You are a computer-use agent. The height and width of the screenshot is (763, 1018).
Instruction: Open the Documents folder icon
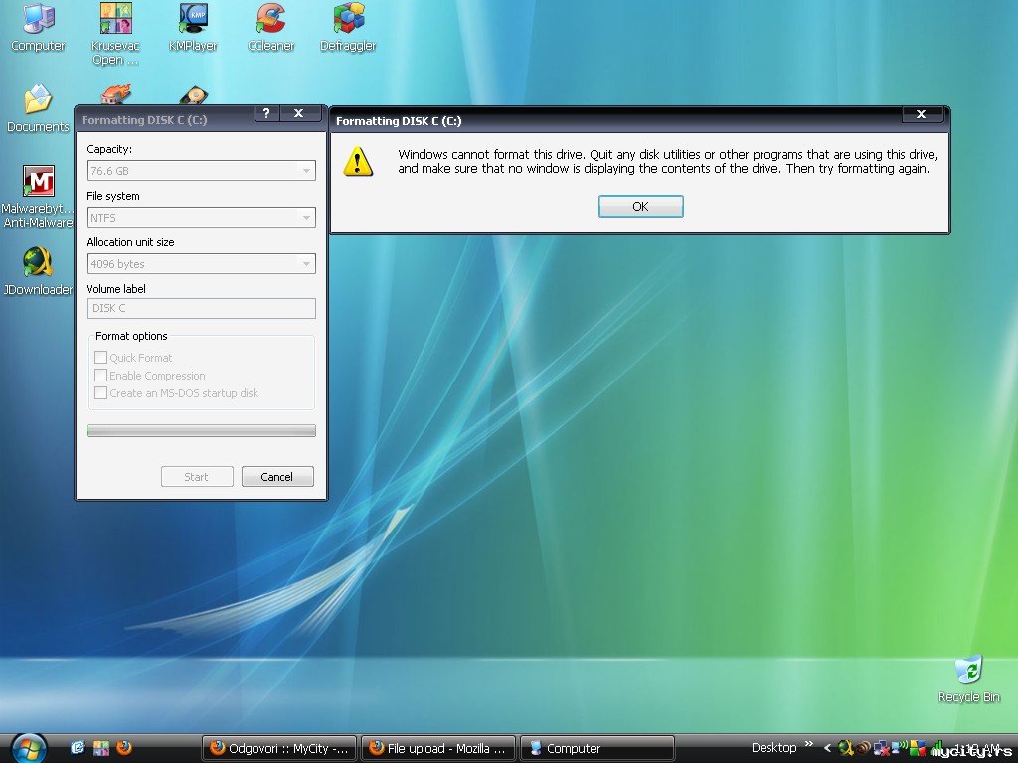click(38, 108)
